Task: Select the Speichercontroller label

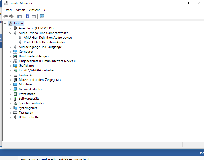Action: click(31, 103)
